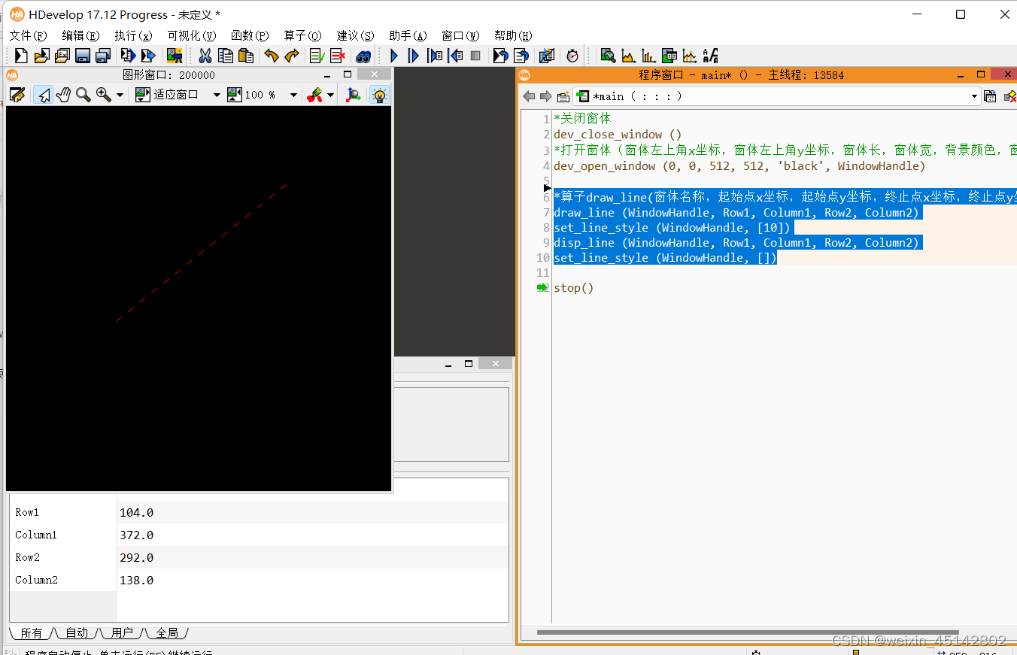
Task: Open the 函数(P) menu
Action: pos(250,35)
